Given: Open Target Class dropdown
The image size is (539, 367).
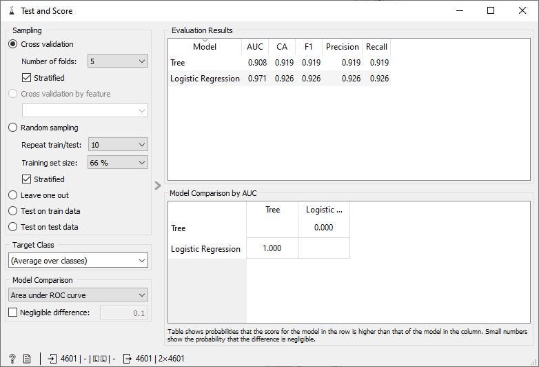Looking at the screenshot, I should coord(78,261).
